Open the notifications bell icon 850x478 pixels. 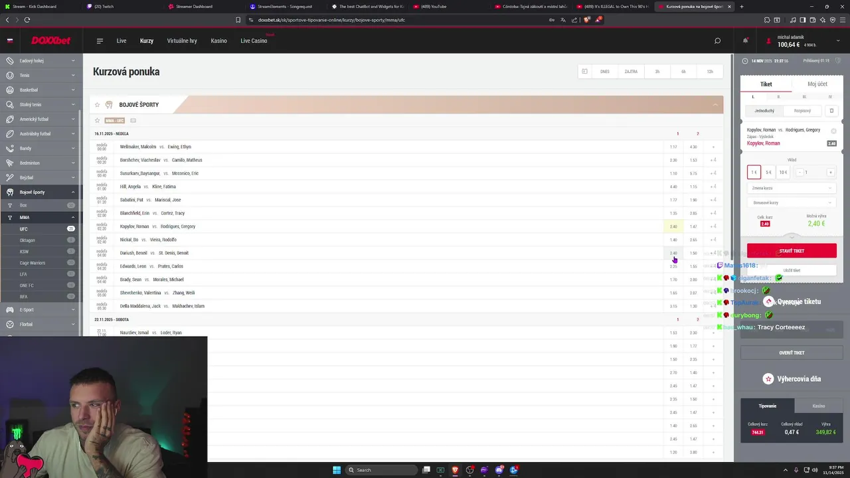coord(746,40)
